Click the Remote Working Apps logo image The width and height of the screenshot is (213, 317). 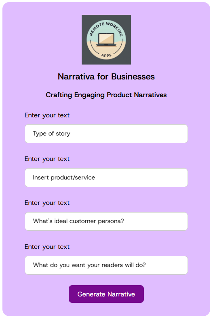106,40
